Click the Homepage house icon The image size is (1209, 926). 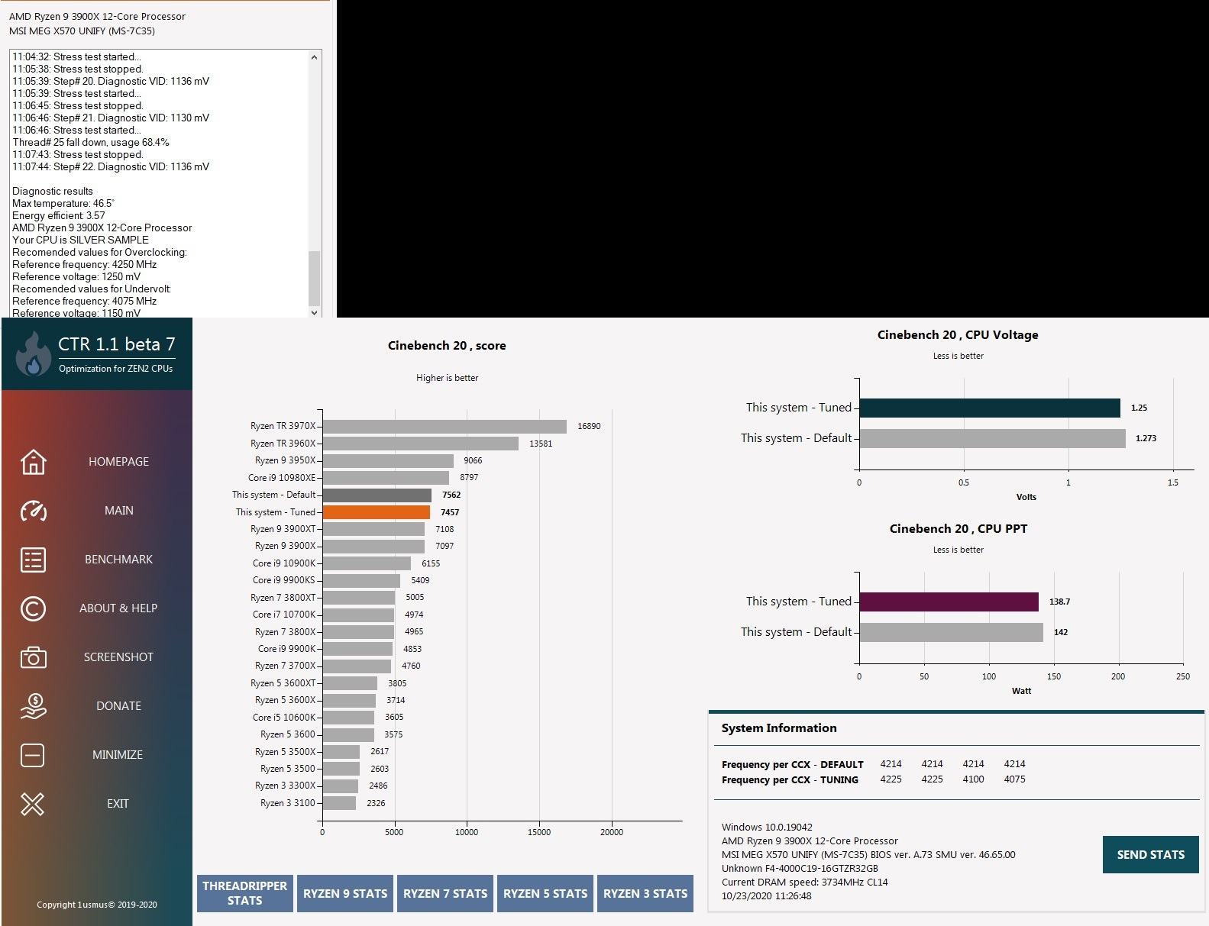pos(33,462)
